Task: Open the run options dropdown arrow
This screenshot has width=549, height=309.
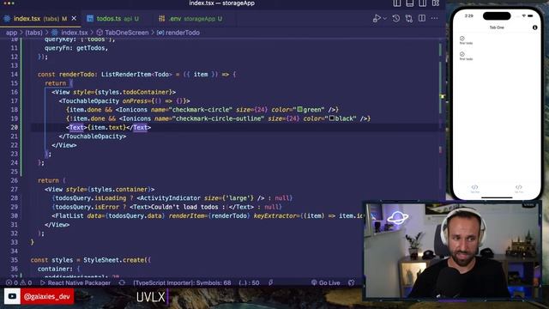Action: coord(385,18)
